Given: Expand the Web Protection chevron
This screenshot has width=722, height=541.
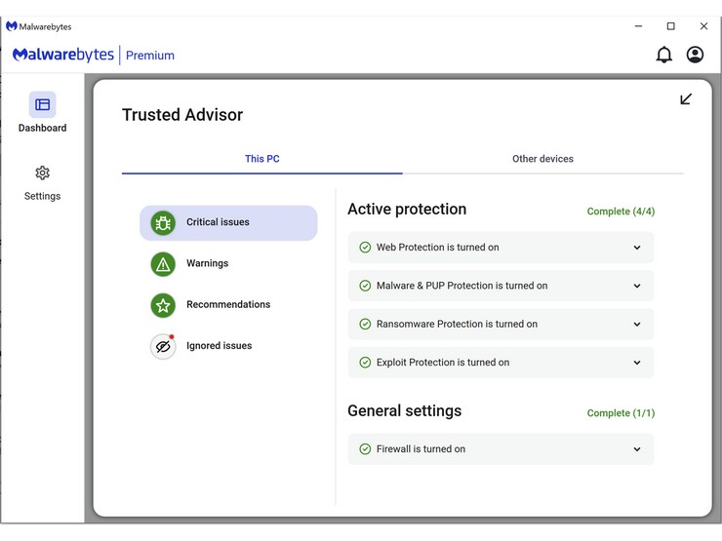Looking at the screenshot, I should (637, 248).
